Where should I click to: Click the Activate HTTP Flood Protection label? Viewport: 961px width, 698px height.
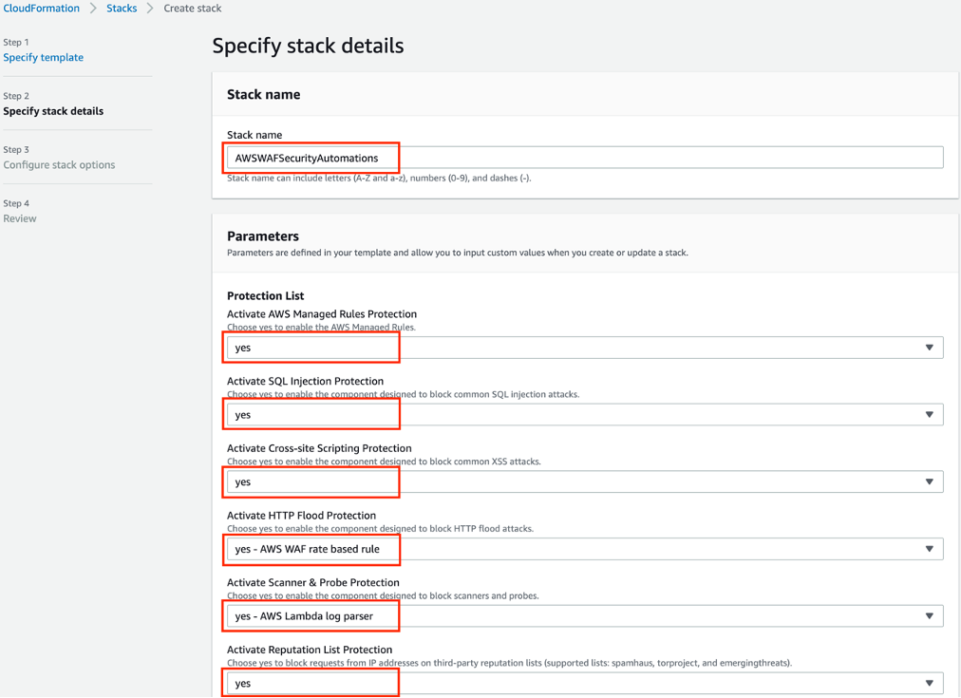302,516
